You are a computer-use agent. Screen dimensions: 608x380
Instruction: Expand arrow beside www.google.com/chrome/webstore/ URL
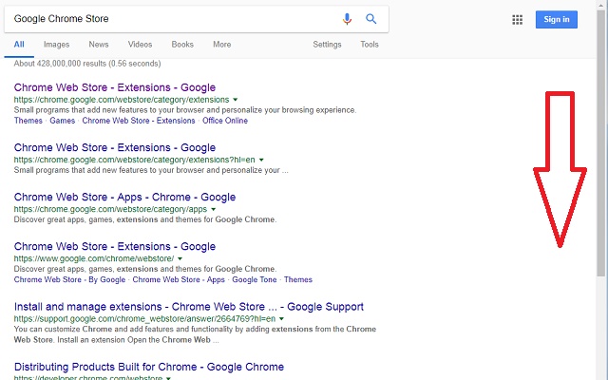point(180,258)
